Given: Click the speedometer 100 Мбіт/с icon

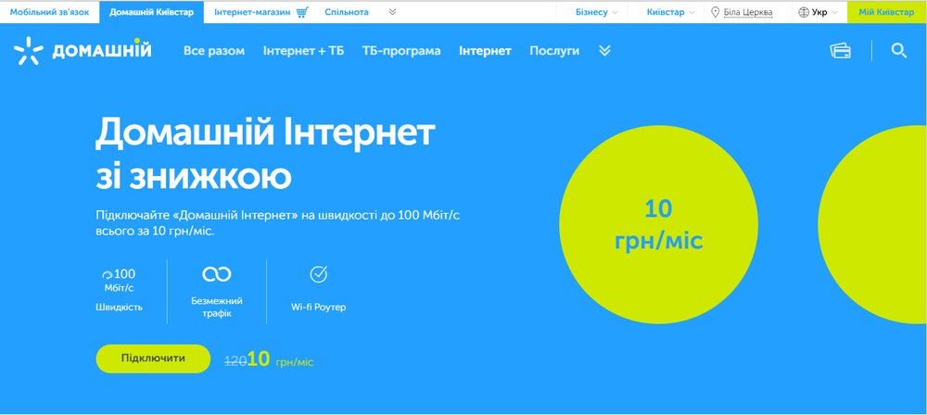Looking at the screenshot, I should pyautogui.click(x=108, y=274).
